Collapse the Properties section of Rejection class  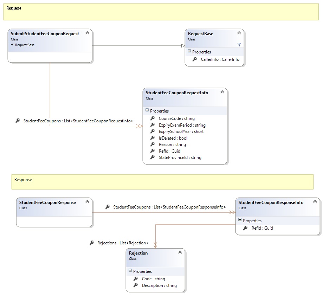[x=130, y=271]
